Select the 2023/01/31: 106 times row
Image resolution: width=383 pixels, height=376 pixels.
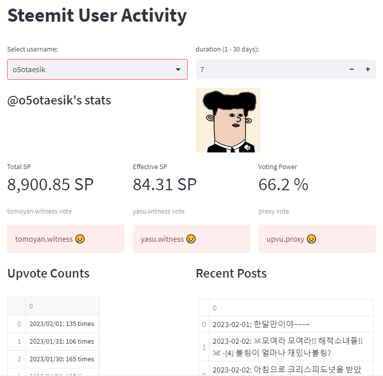[62, 342]
